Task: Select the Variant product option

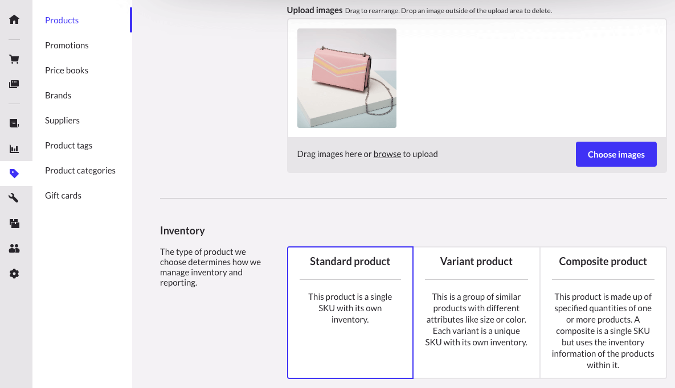Action: pos(476,312)
